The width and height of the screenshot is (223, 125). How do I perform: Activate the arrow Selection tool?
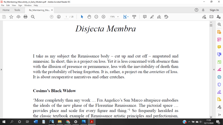tap(82, 17)
